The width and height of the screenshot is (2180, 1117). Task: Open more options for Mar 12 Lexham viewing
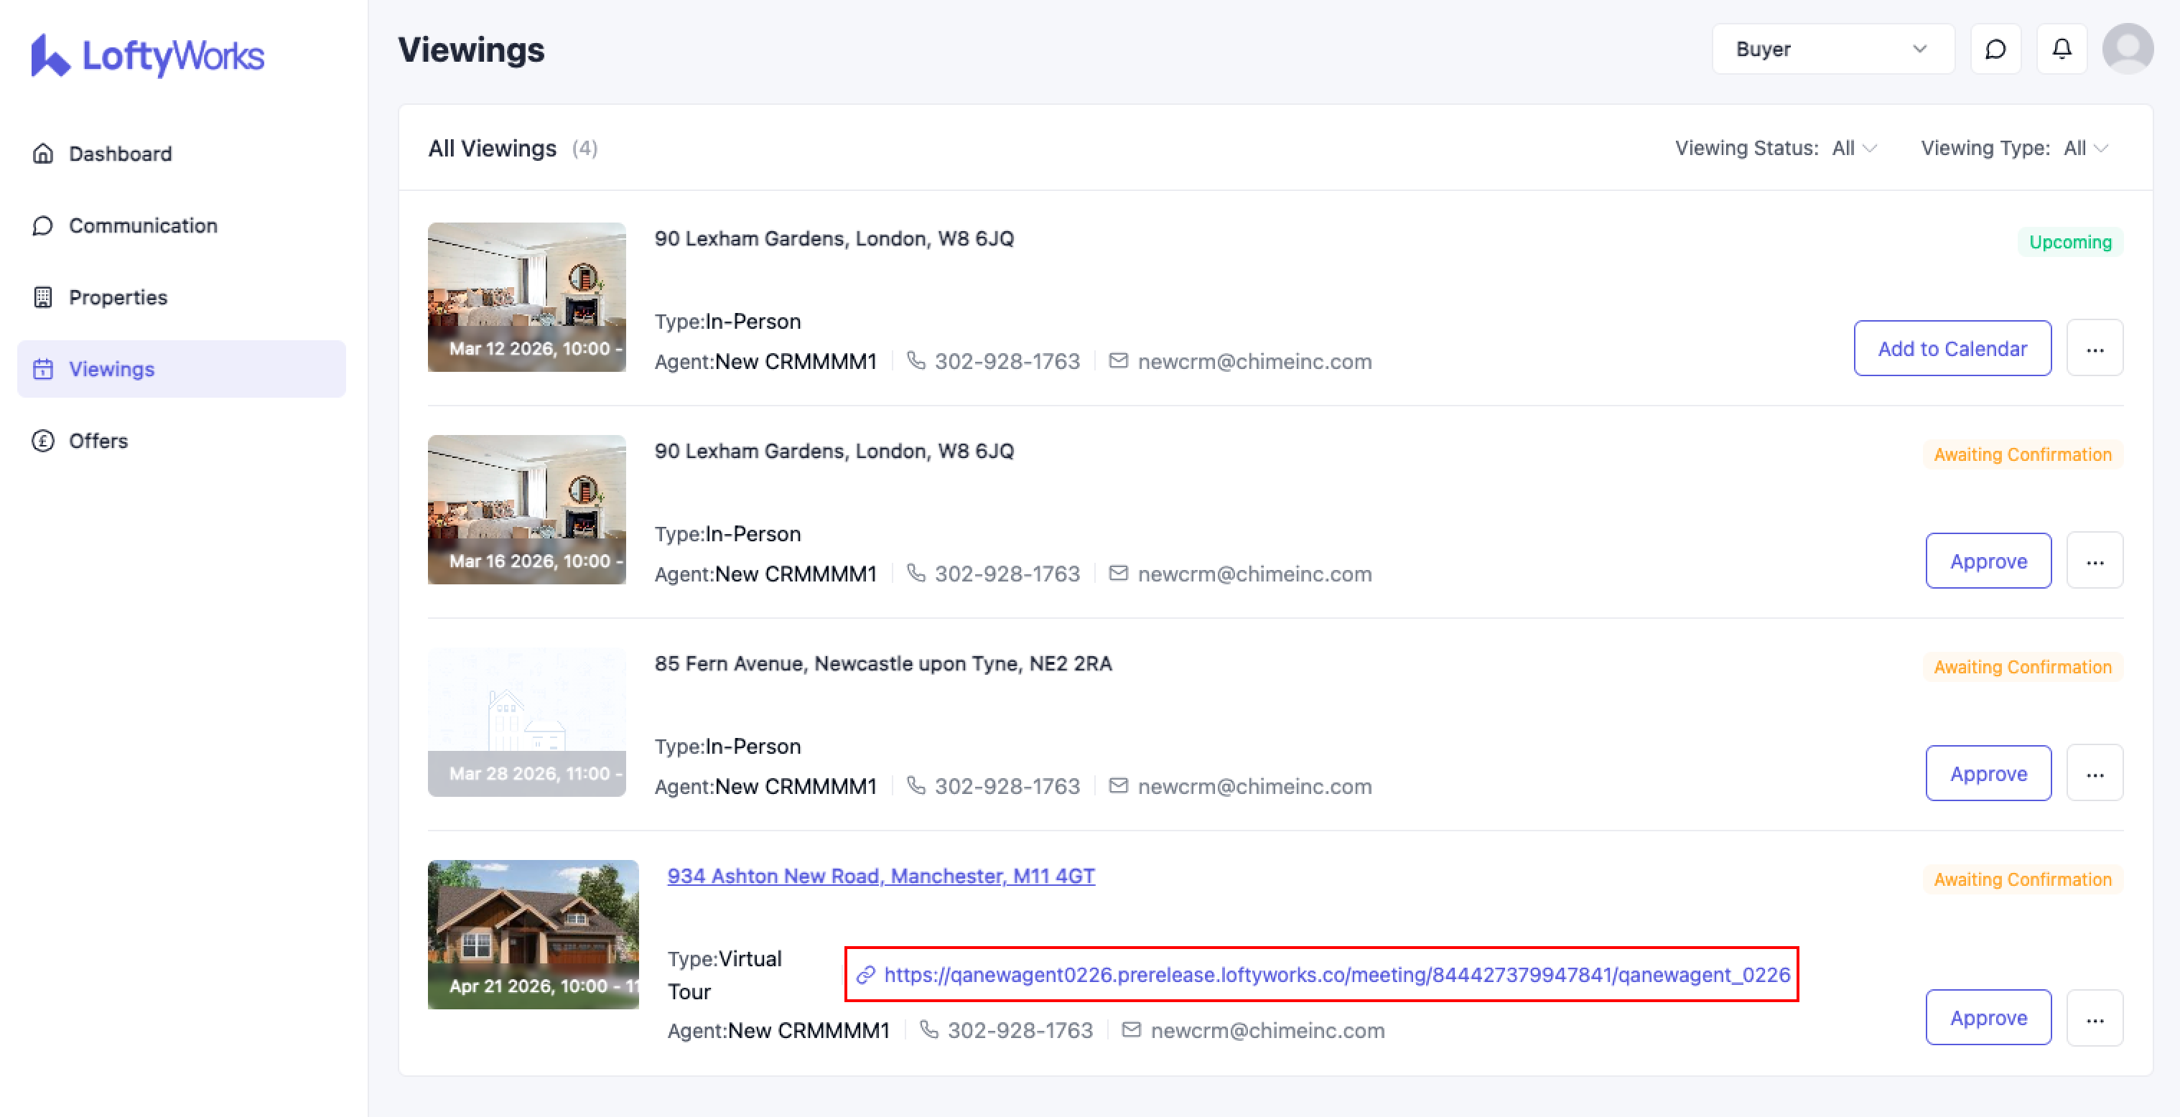2095,349
